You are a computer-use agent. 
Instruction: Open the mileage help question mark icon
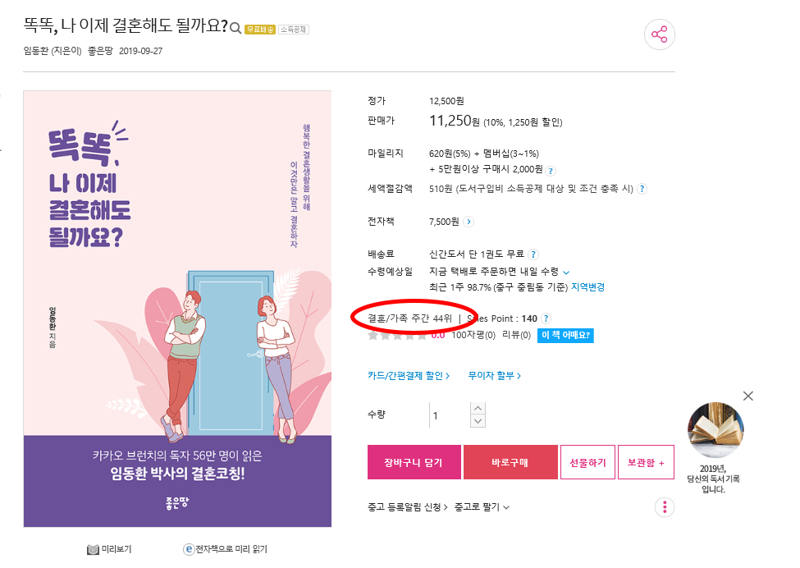click(x=551, y=171)
